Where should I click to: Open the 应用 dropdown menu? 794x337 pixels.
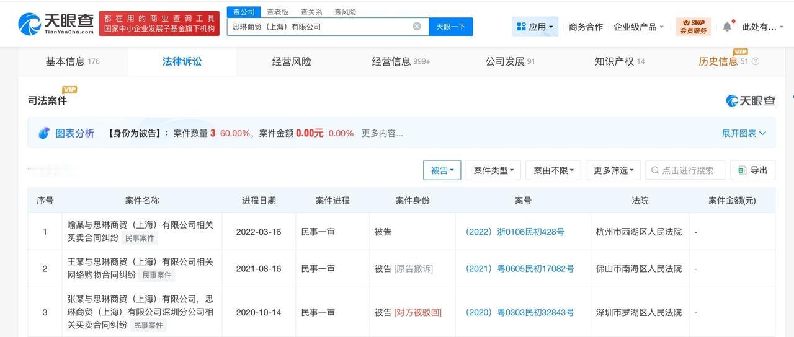point(535,27)
